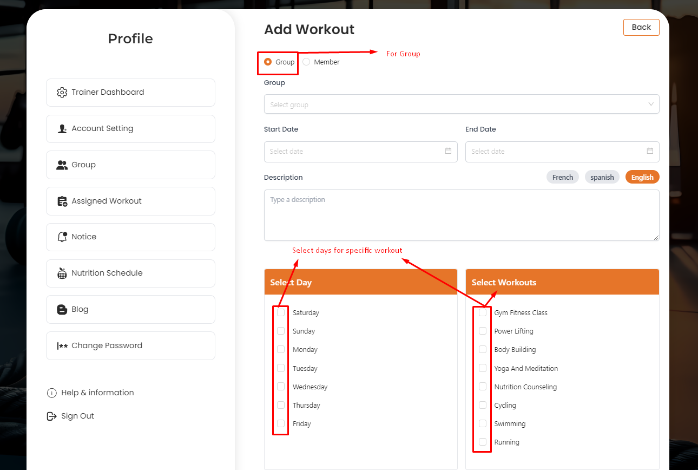Check the Monday day checkbox
This screenshot has width=698, height=470.
tap(281, 349)
